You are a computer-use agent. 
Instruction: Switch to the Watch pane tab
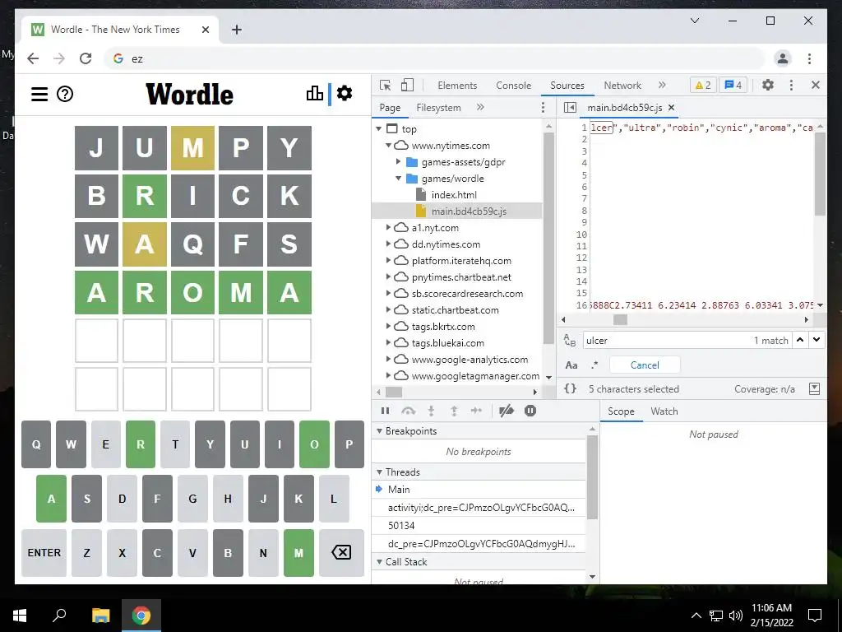(664, 411)
